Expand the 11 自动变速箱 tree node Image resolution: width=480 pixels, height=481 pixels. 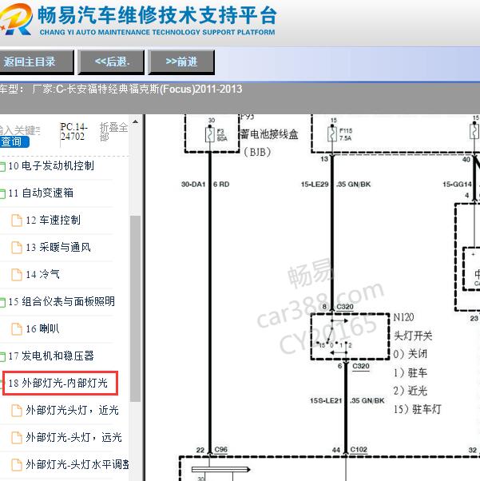coord(2,194)
